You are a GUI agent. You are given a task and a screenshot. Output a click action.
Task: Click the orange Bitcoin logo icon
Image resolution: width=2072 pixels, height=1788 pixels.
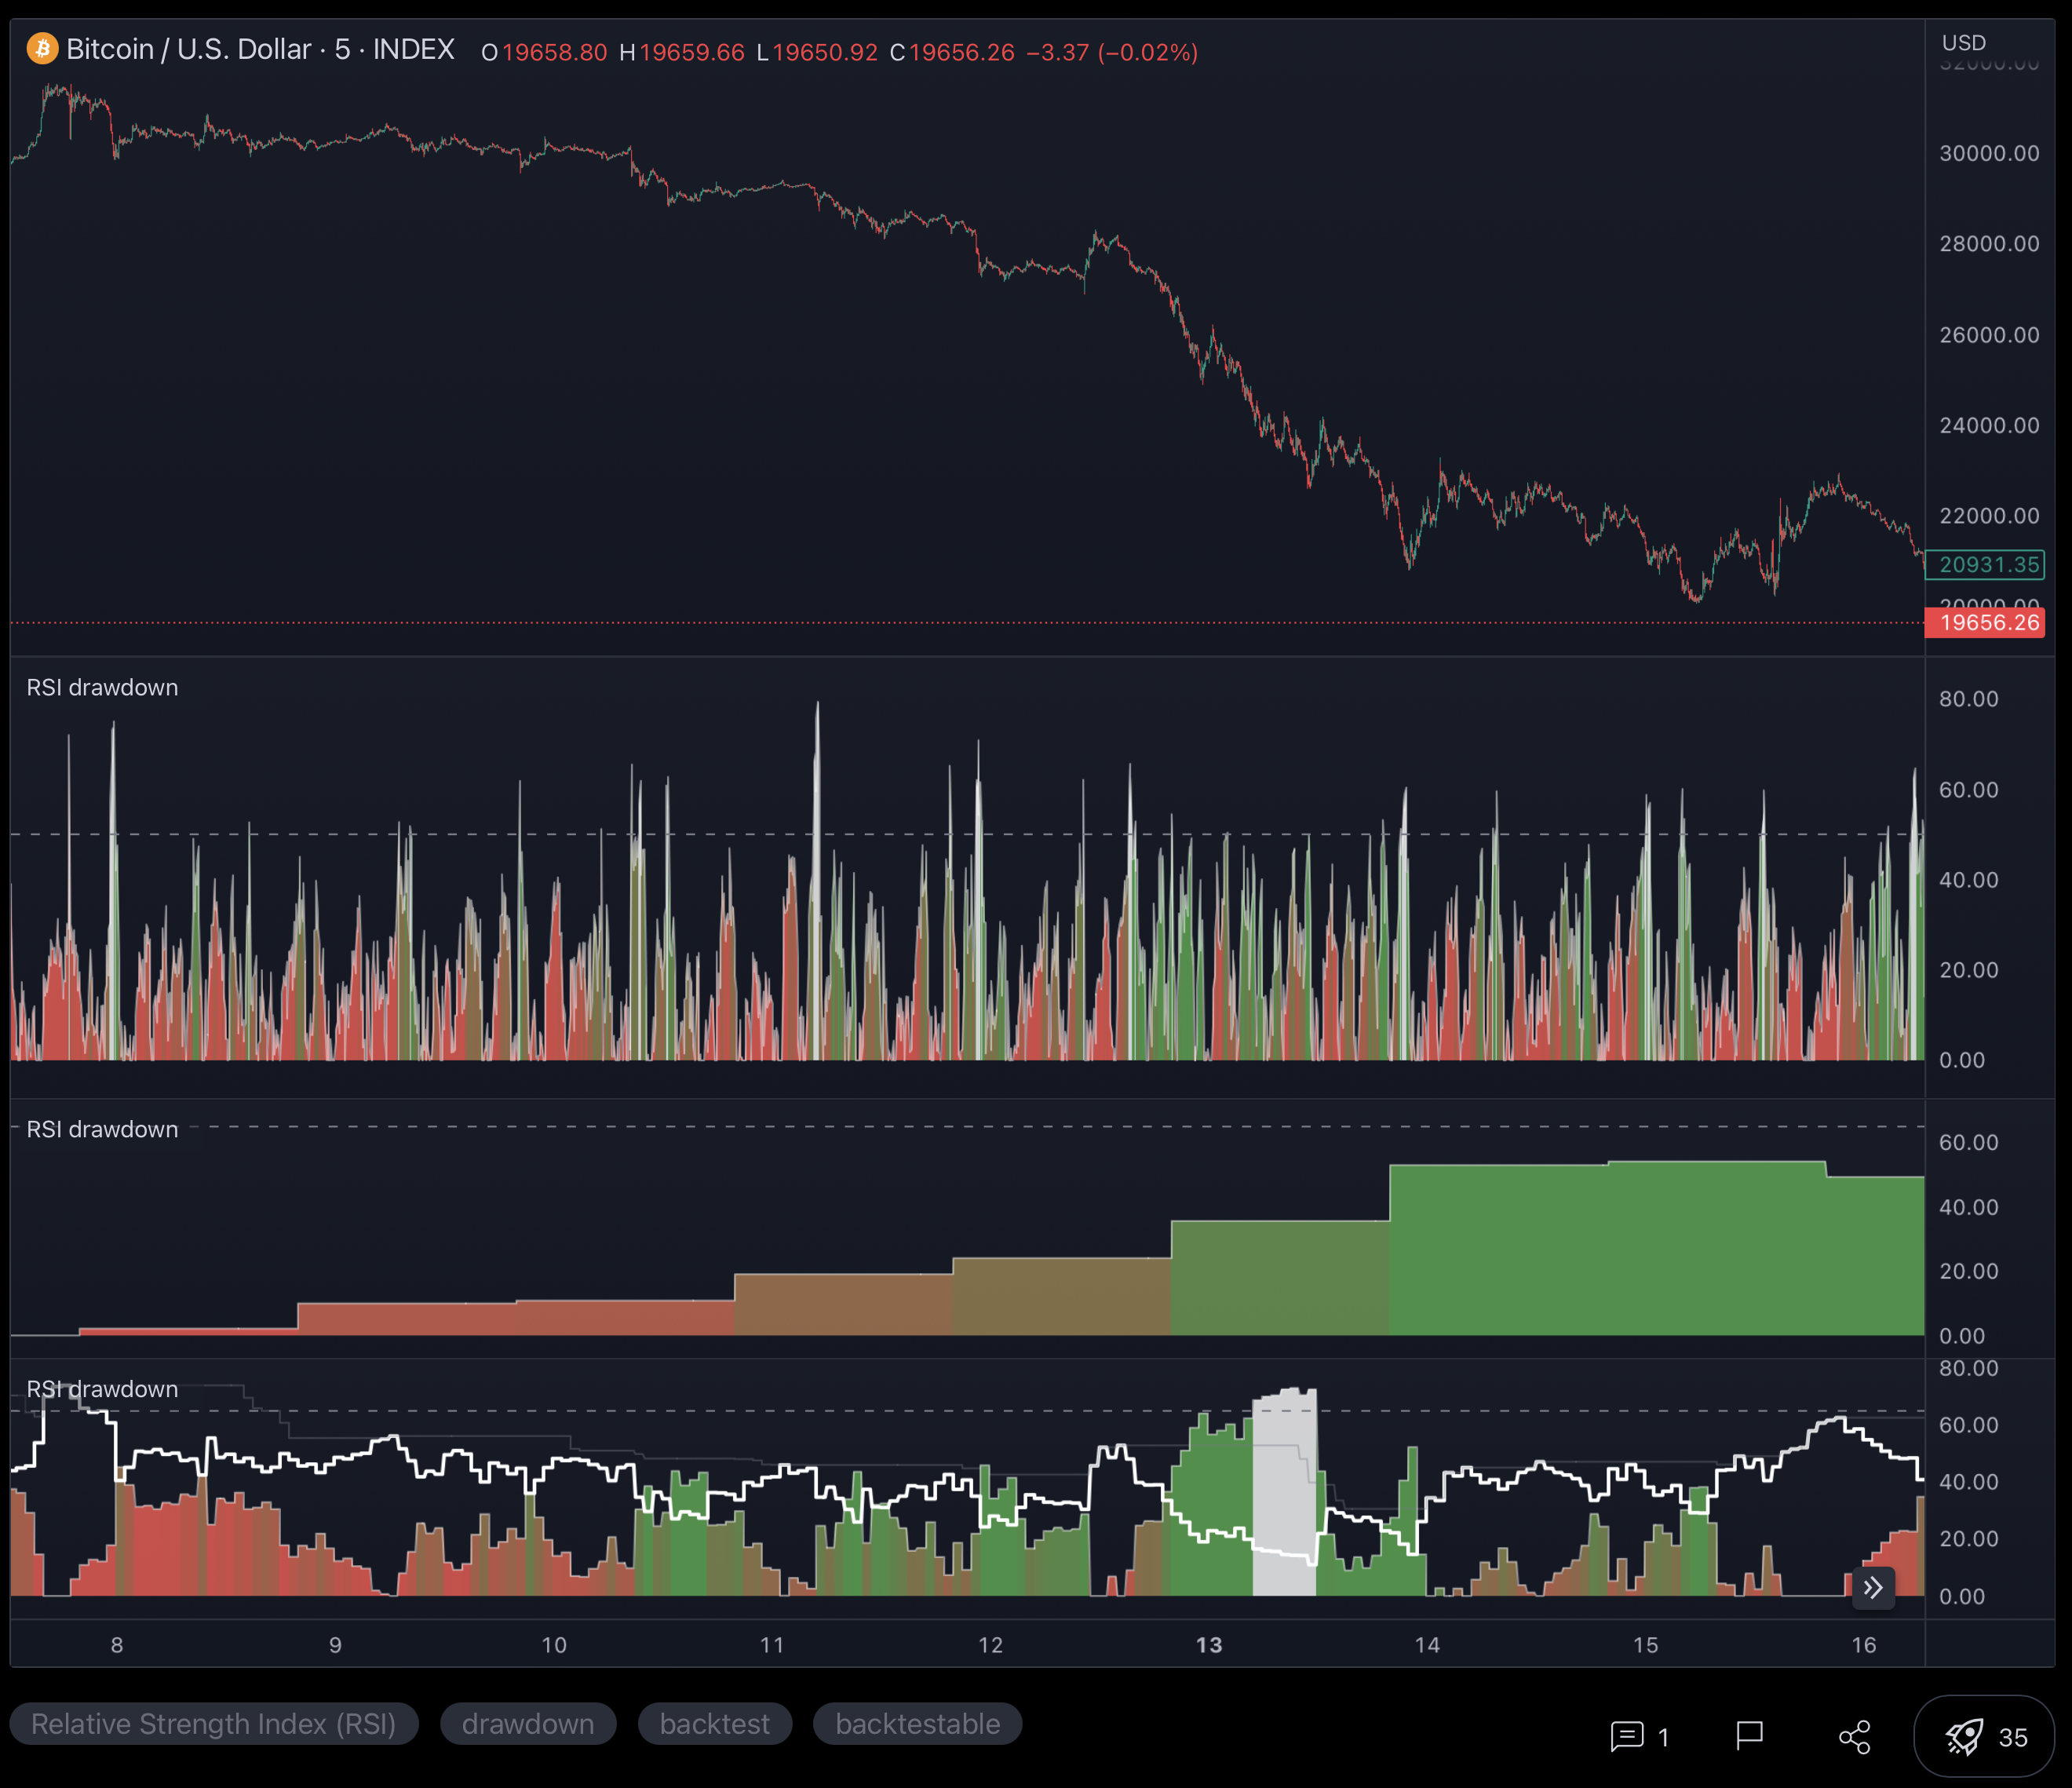(x=42, y=49)
